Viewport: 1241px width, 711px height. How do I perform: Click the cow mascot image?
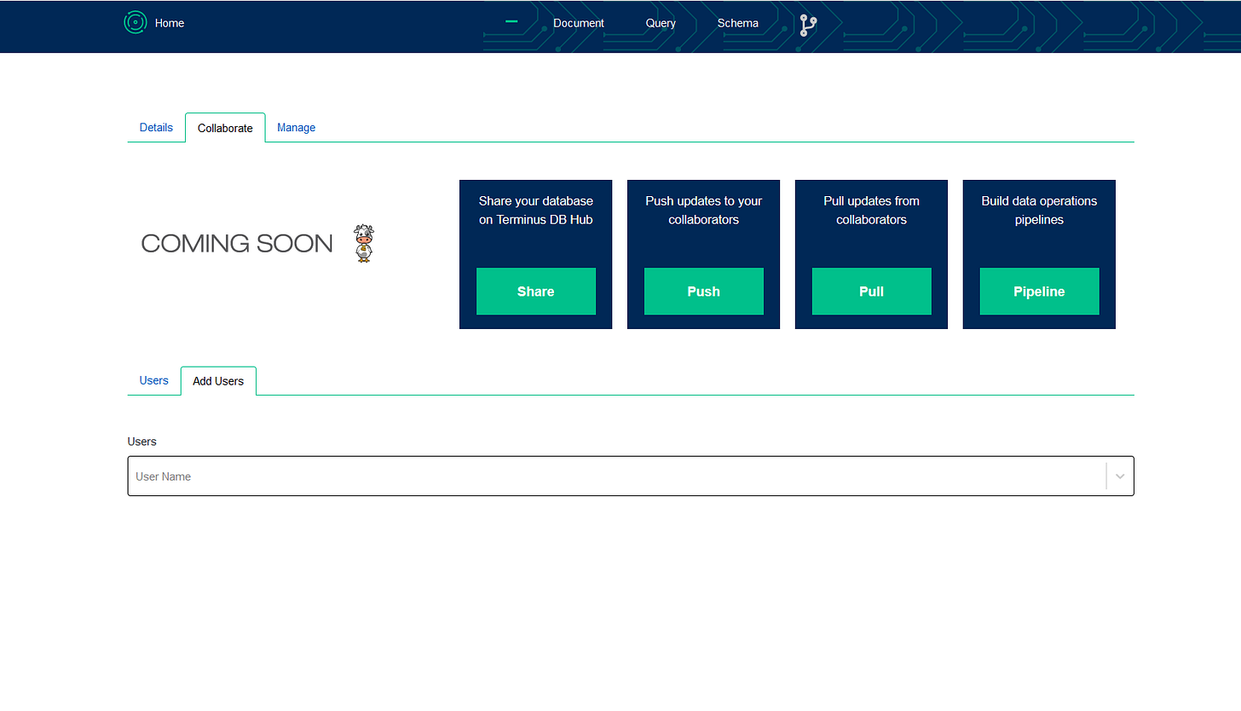[x=364, y=244]
